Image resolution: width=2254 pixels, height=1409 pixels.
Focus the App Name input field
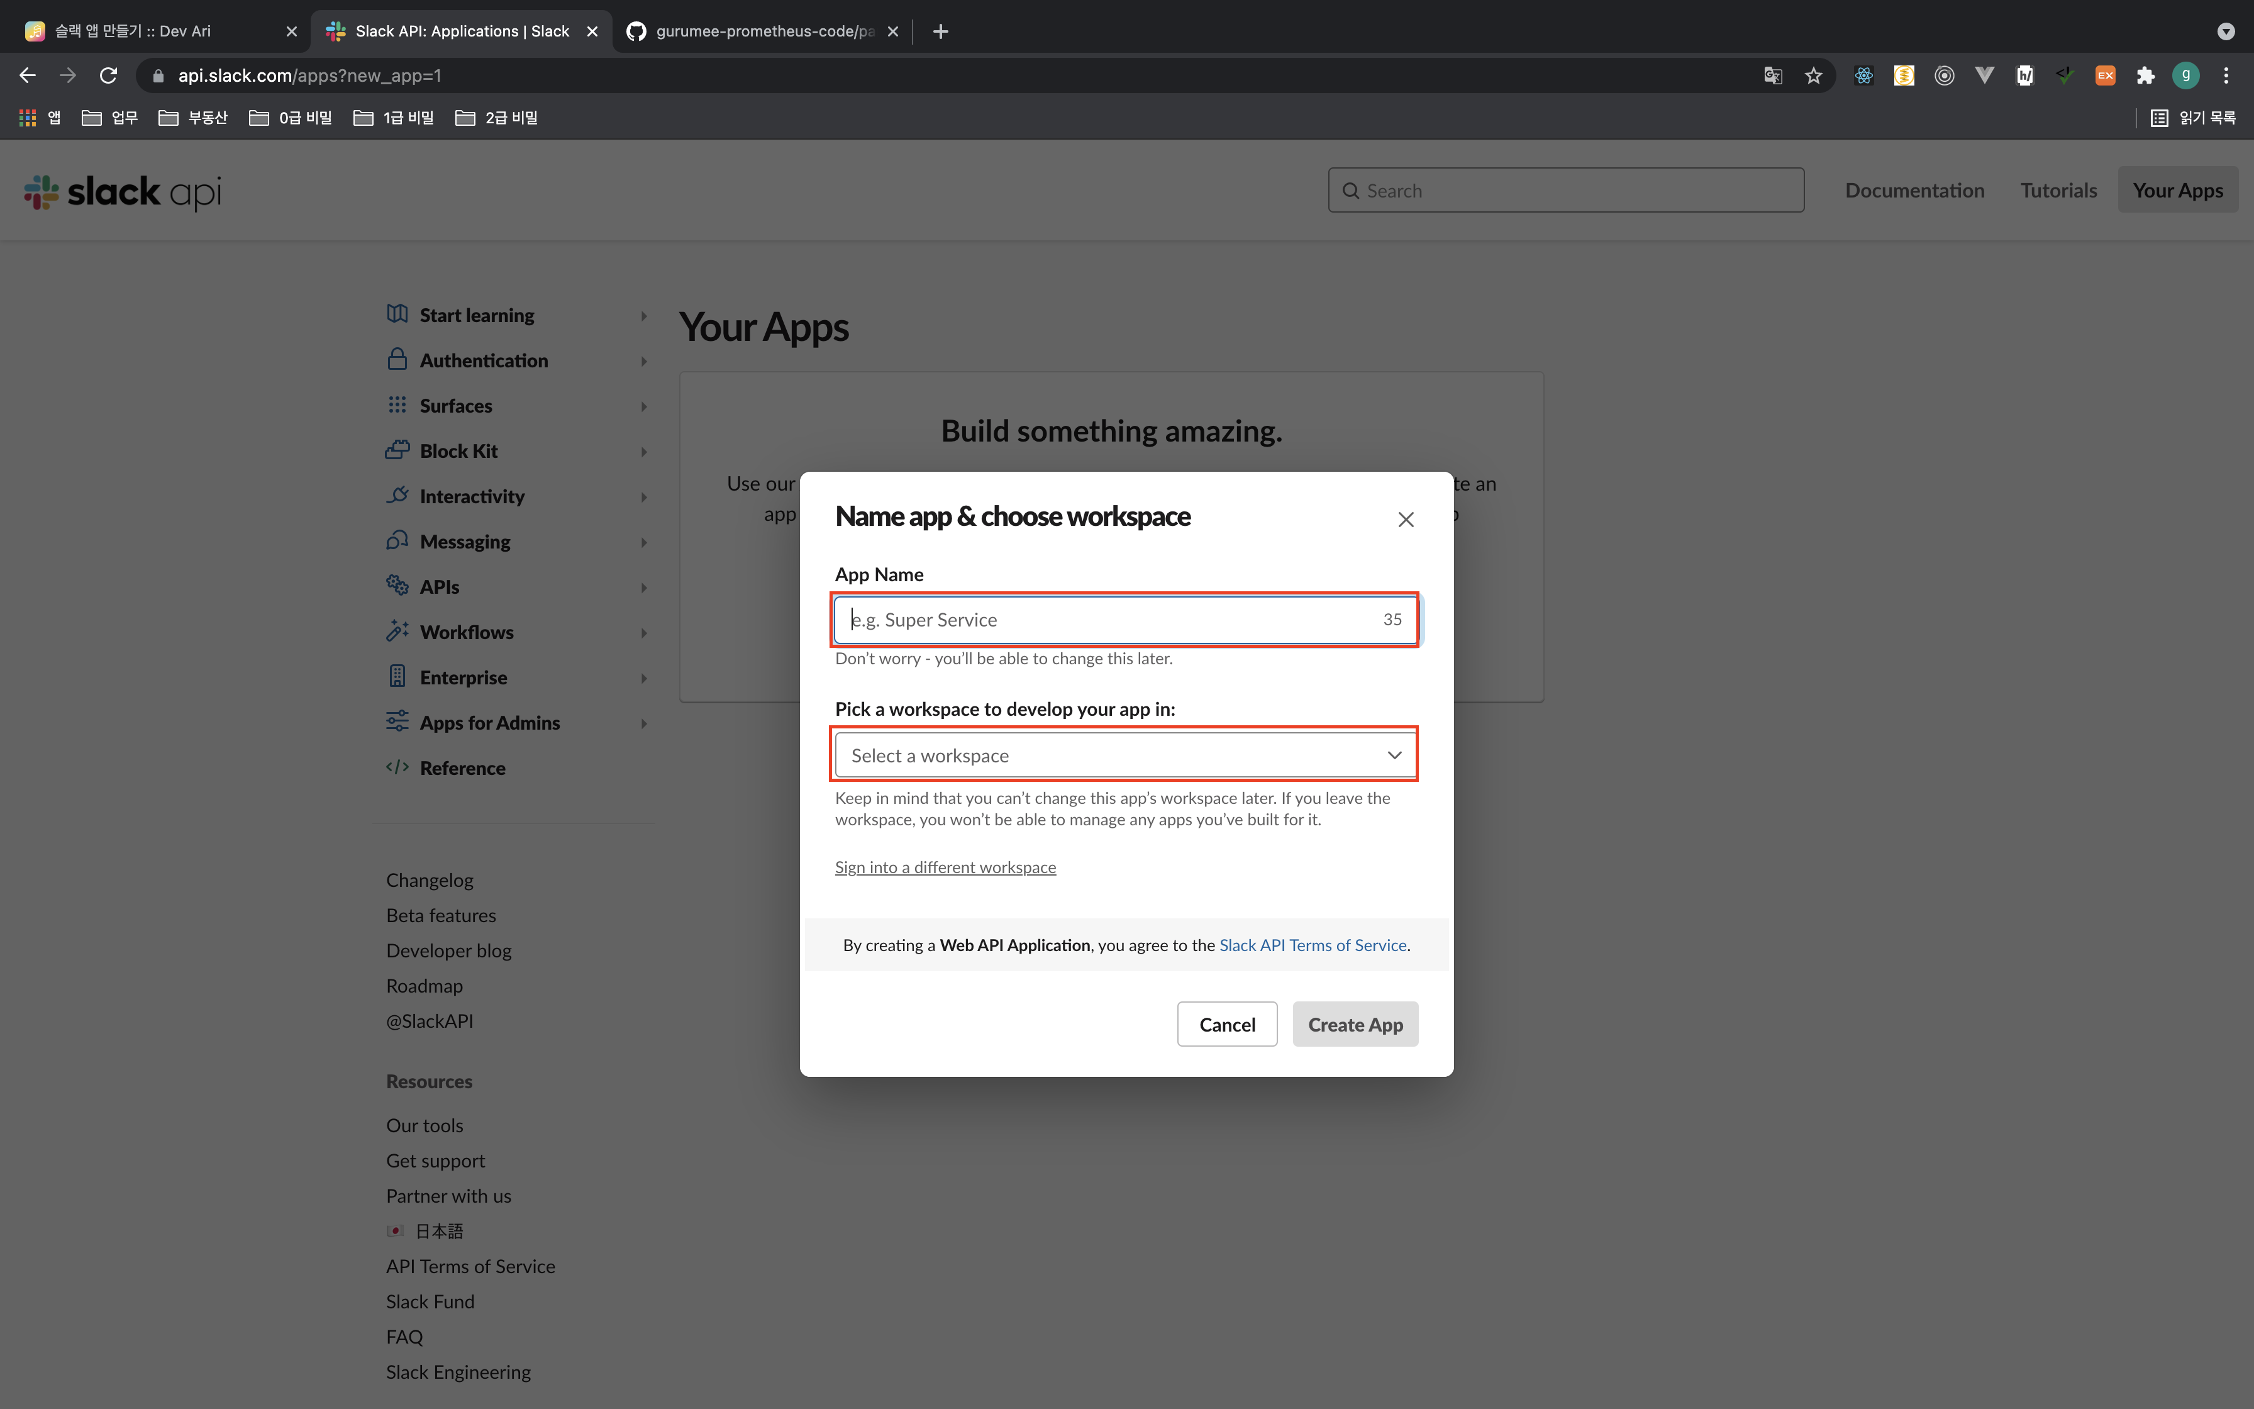pyautogui.click(x=1126, y=620)
